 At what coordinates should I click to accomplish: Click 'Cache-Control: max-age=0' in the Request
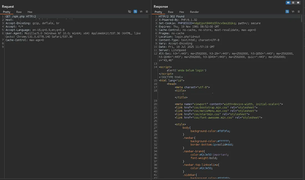25,40
